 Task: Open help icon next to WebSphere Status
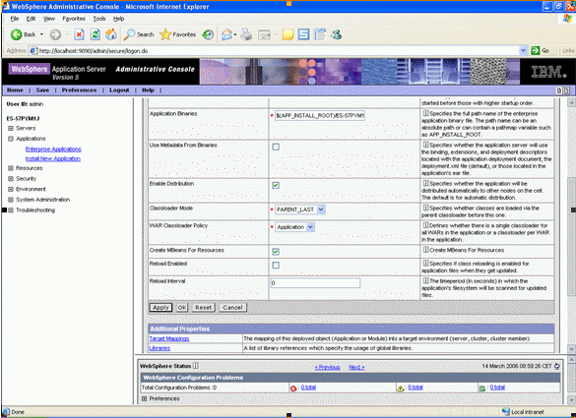[x=195, y=366]
